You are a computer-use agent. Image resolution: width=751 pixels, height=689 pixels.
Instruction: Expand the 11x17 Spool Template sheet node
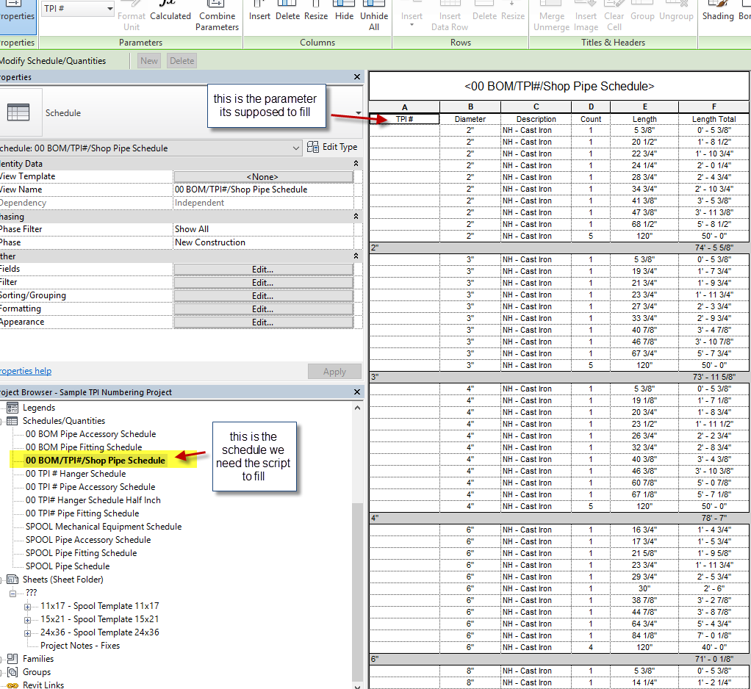tap(28, 607)
